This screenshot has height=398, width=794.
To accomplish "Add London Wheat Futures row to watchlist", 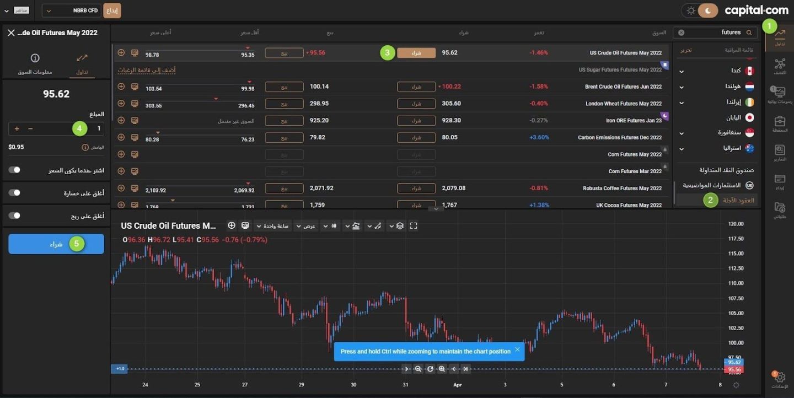I will point(121,103).
